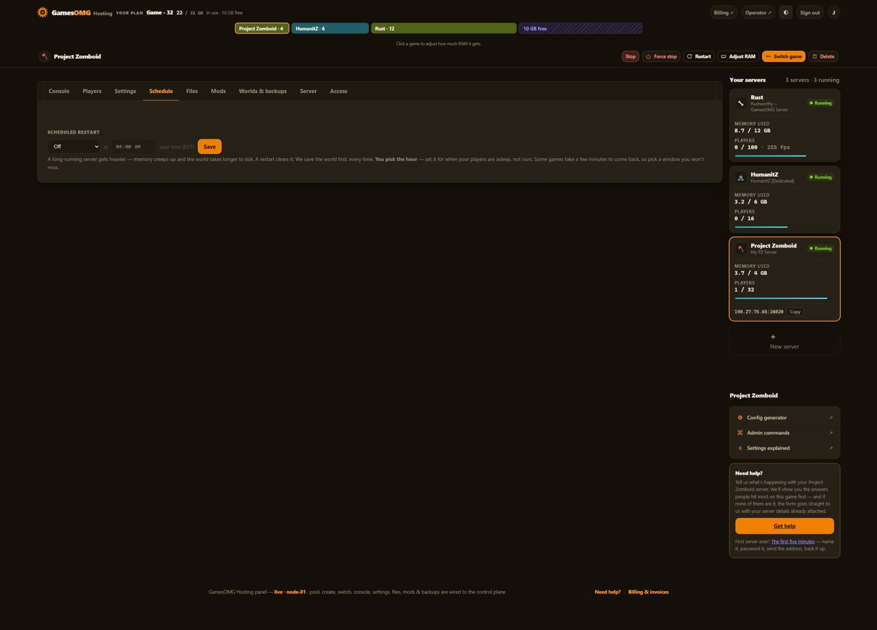Click the Project Zomboid memory usage bar

coord(784,298)
